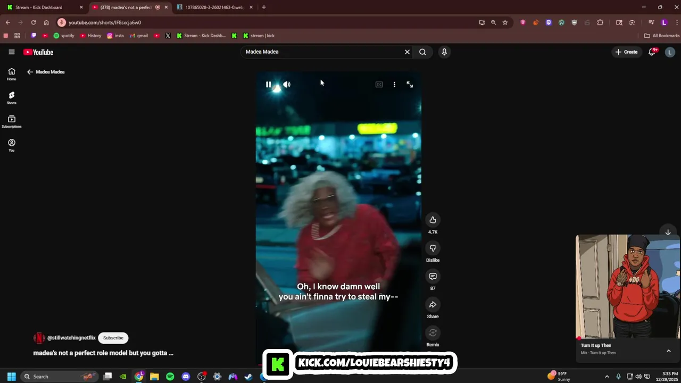Viewport: 681px width, 383px height.
Task: Open the browser media control icon
Action: (x=651, y=22)
